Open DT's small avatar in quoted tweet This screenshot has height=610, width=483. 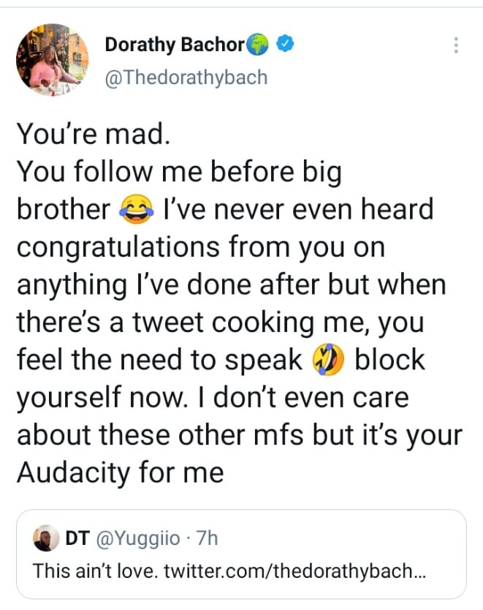(47, 539)
